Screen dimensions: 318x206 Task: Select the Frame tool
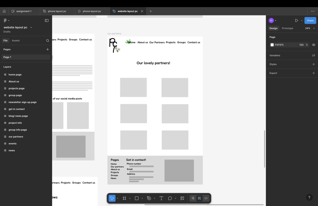pos(124,198)
